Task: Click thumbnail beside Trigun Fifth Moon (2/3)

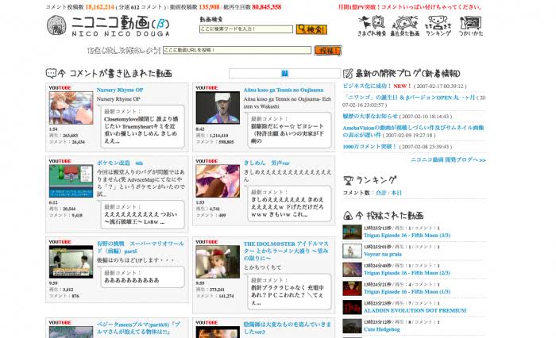Action: pyautogui.click(x=352, y=270)
